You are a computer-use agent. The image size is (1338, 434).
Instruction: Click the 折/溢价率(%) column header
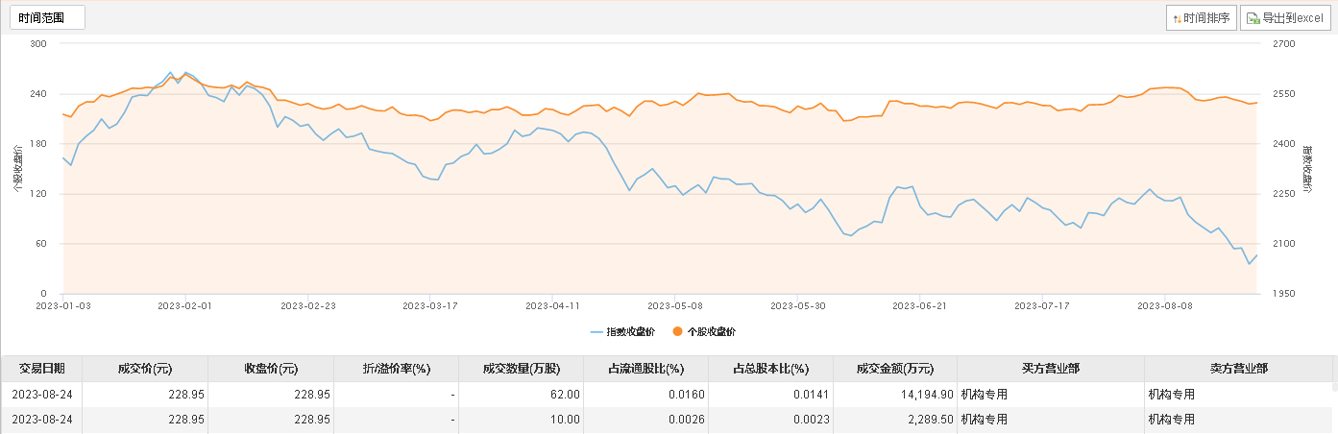[395, 369]
